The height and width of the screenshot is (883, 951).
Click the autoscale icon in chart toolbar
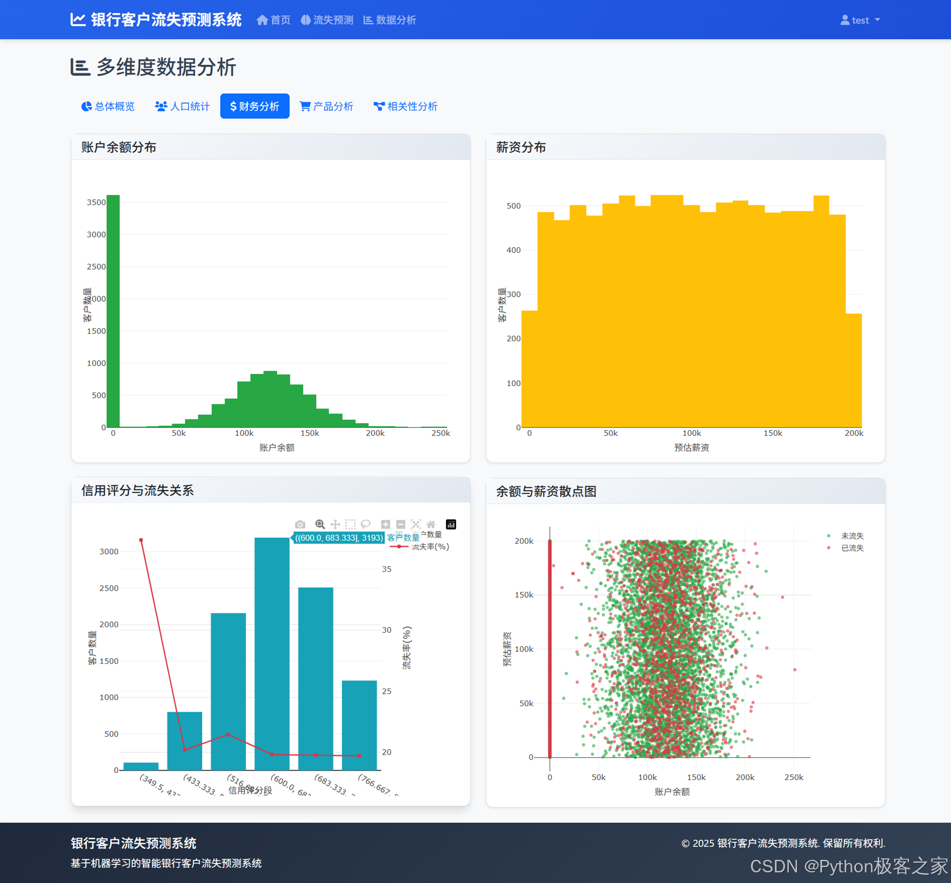416,524
